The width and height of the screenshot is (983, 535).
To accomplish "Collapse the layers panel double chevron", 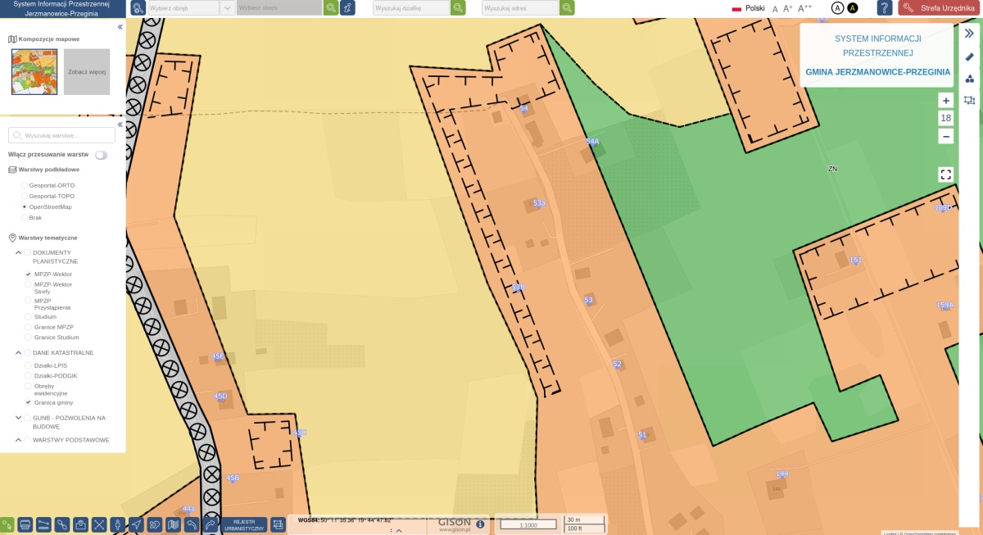I will [x=120, y=125].
